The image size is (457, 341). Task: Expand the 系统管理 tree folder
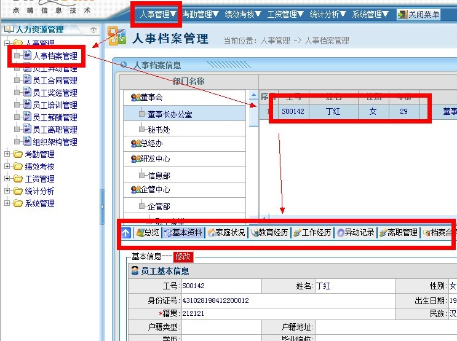7,203
